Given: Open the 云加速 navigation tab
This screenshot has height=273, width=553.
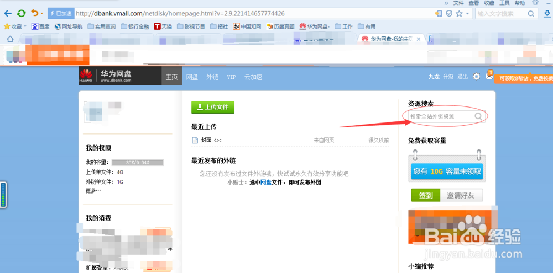Looking at the screenshot, I should 253,77.
